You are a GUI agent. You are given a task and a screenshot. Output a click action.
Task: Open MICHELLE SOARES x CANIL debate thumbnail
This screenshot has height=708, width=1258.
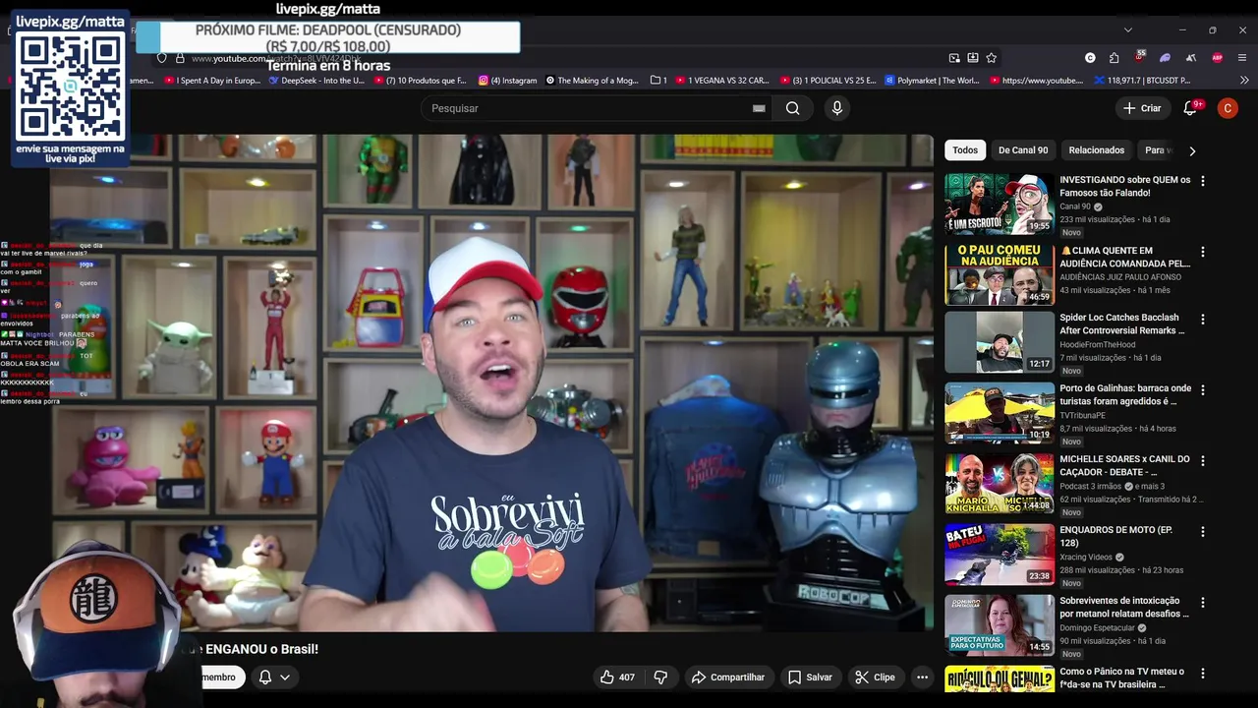(1000, 484)
